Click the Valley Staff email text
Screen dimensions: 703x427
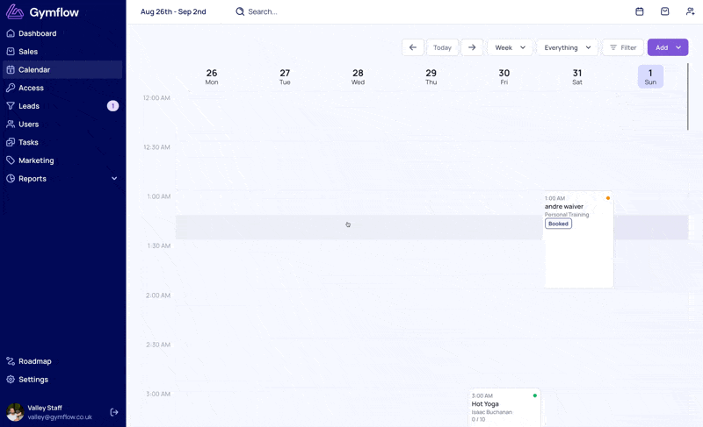[60, 417]
